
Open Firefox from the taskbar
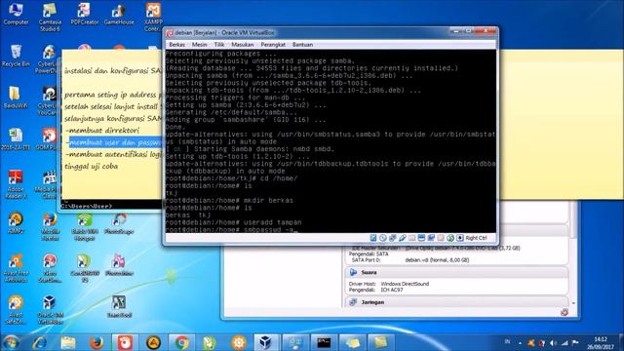click(97, 342)
